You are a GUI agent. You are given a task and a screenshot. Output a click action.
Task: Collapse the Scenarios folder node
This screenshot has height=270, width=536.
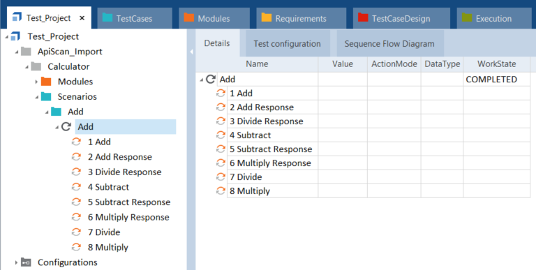tap(36, 97)
